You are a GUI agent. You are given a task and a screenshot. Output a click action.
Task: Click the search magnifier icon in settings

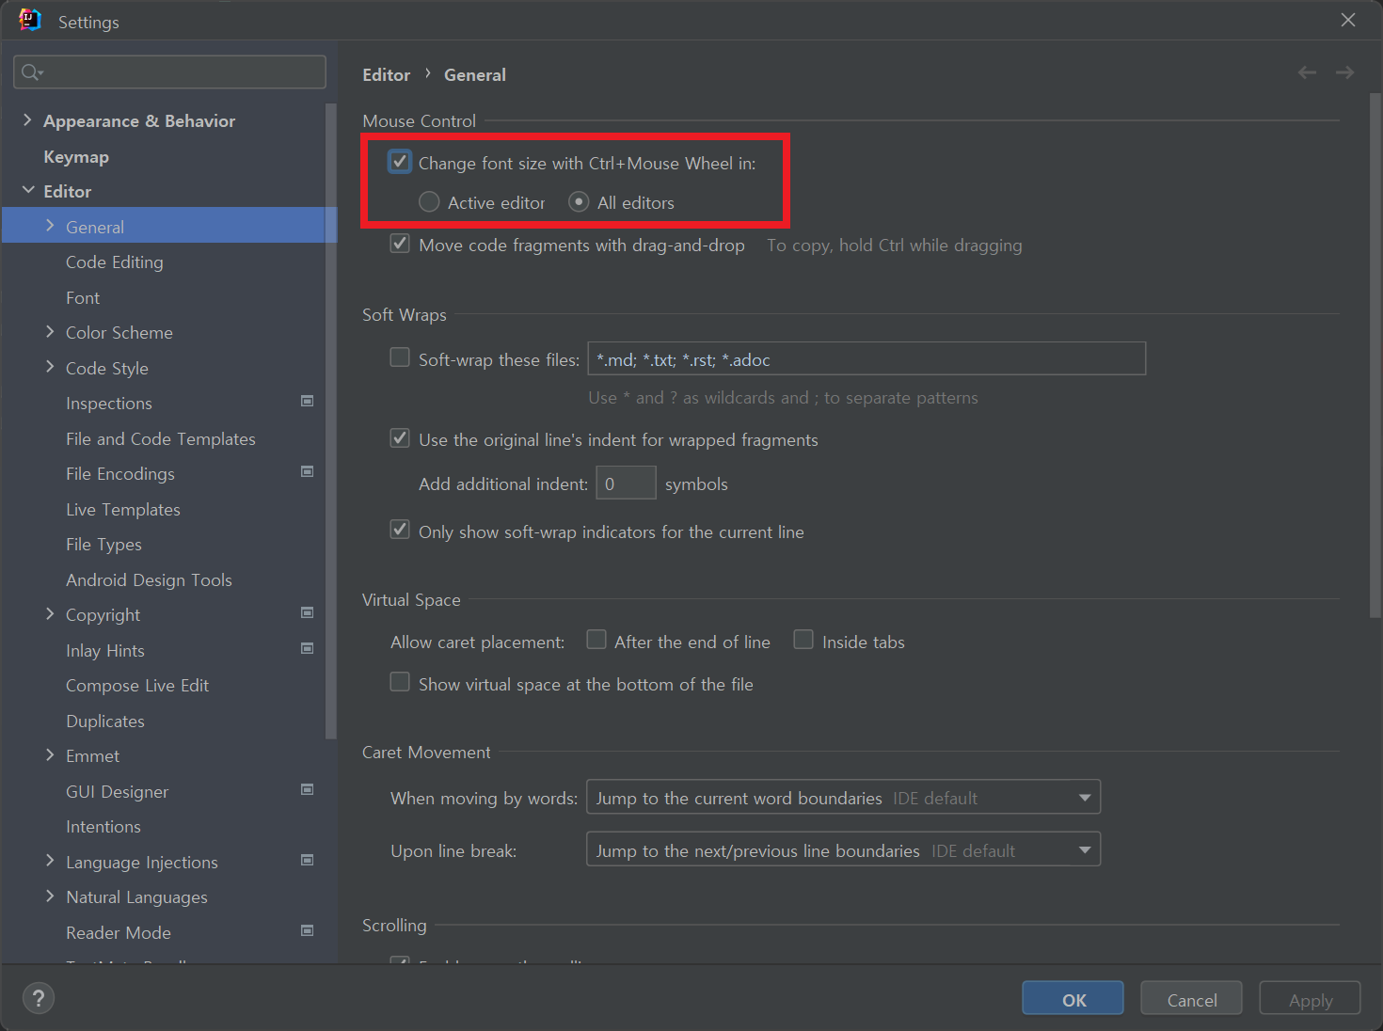pos(31,72)
